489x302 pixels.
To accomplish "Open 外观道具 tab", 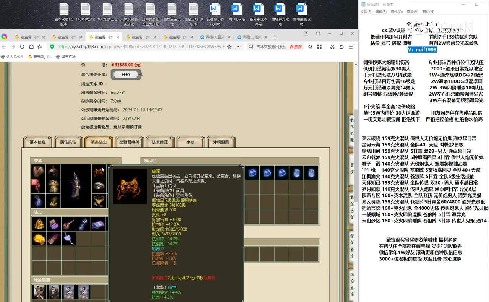I will pos(221,142).
